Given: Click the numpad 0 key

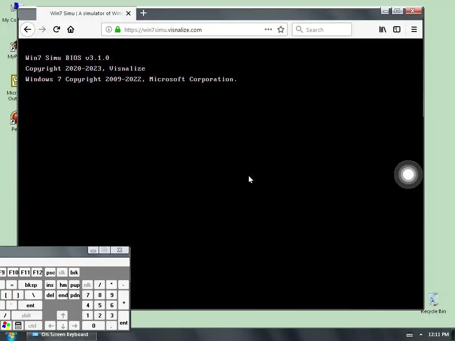Looking at the screenshot, I should (x=93, y=325).
